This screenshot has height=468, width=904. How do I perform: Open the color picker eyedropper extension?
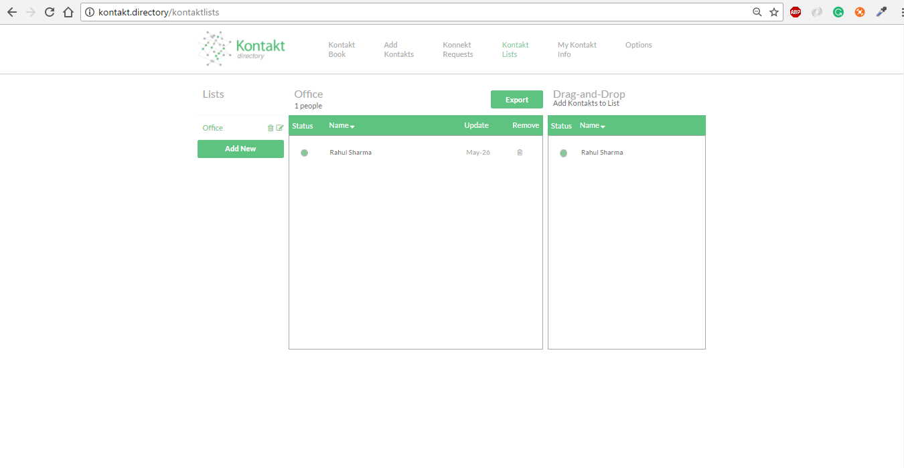click(x=881, y=12)
